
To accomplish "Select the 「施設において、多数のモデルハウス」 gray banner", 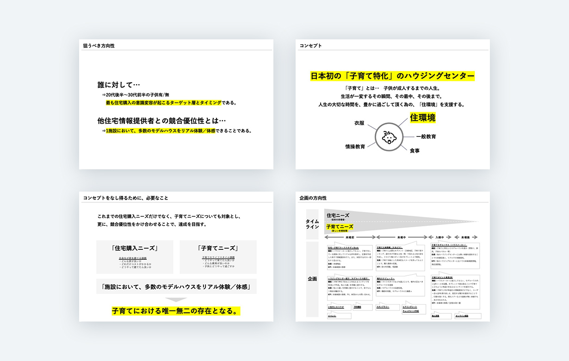I will click(x=176, y=287).
